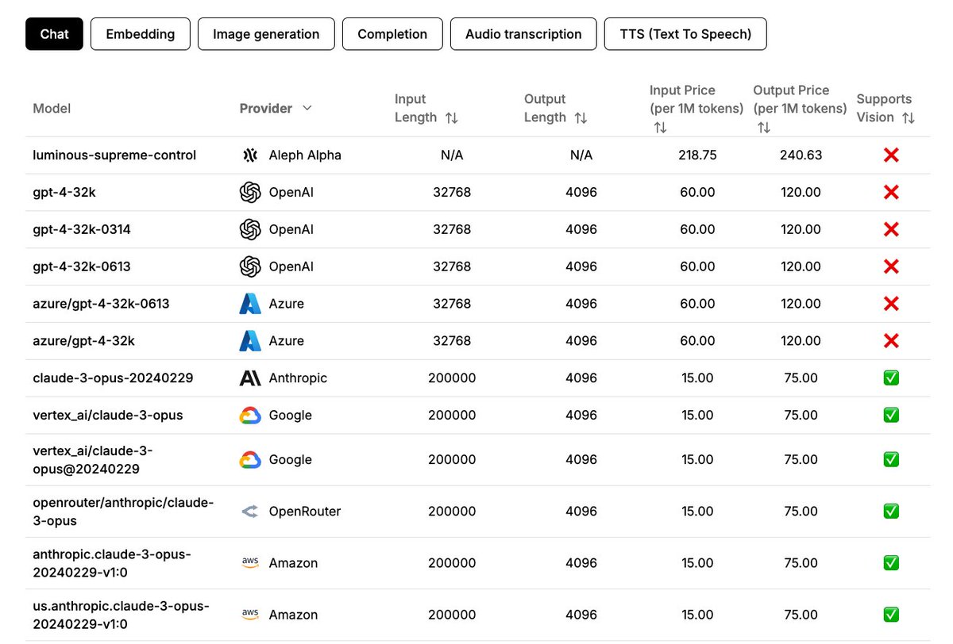953x644 pixels.
Task: Click Google logo in vertex_ai/claude-3-opus@20240229 row
Action: 250,460
